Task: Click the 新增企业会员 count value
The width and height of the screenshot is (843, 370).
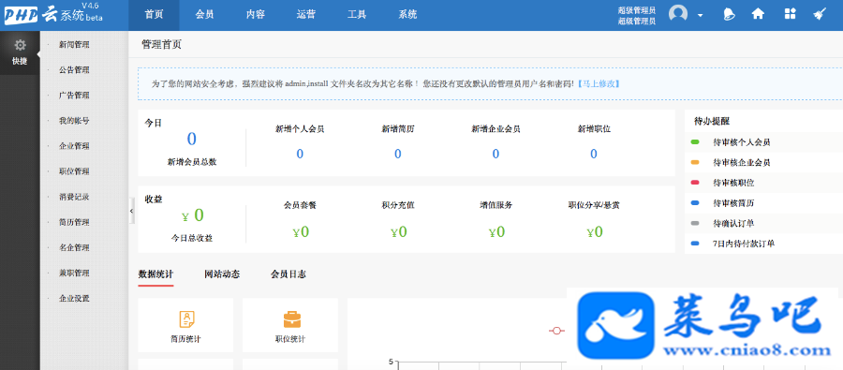Action: point(495,155)
